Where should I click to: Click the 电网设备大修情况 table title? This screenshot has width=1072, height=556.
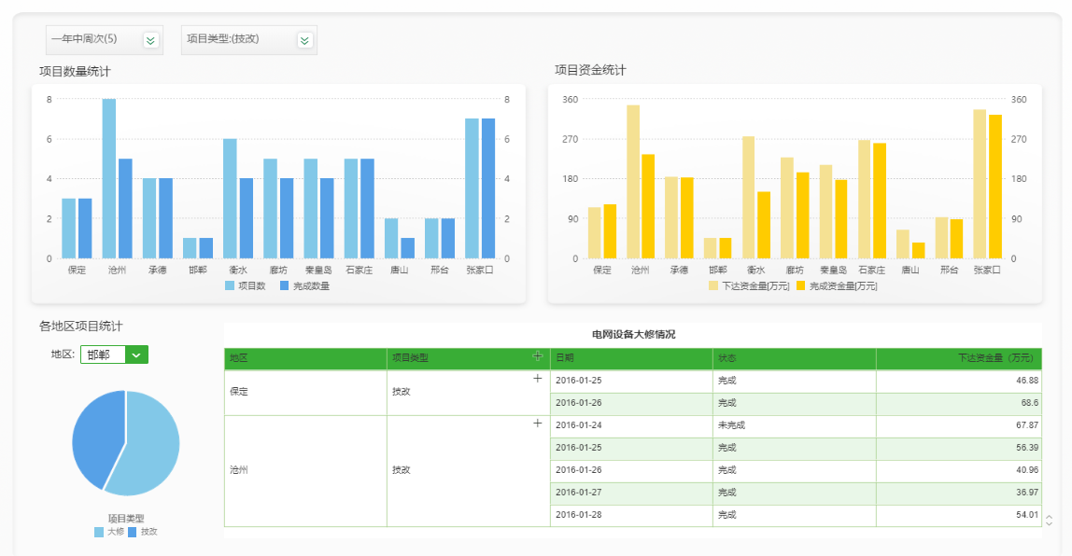pyautogui.click(x=633, y=334)
